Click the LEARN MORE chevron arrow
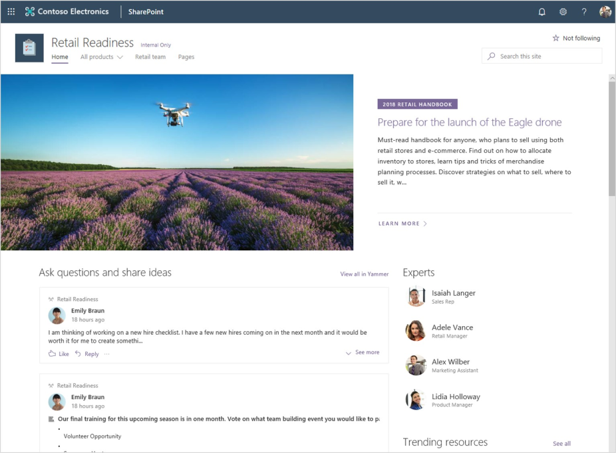The height and width of the screenshot is (453, 616). 425,224
